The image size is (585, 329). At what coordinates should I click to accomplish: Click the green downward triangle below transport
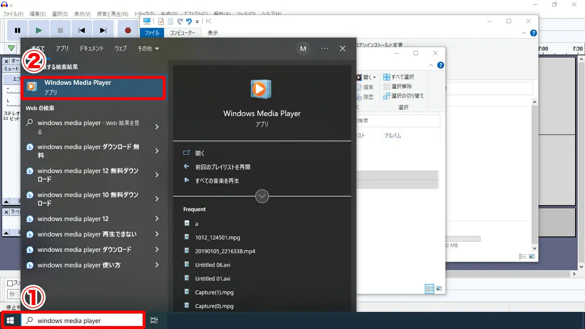(x=12, y=48)
